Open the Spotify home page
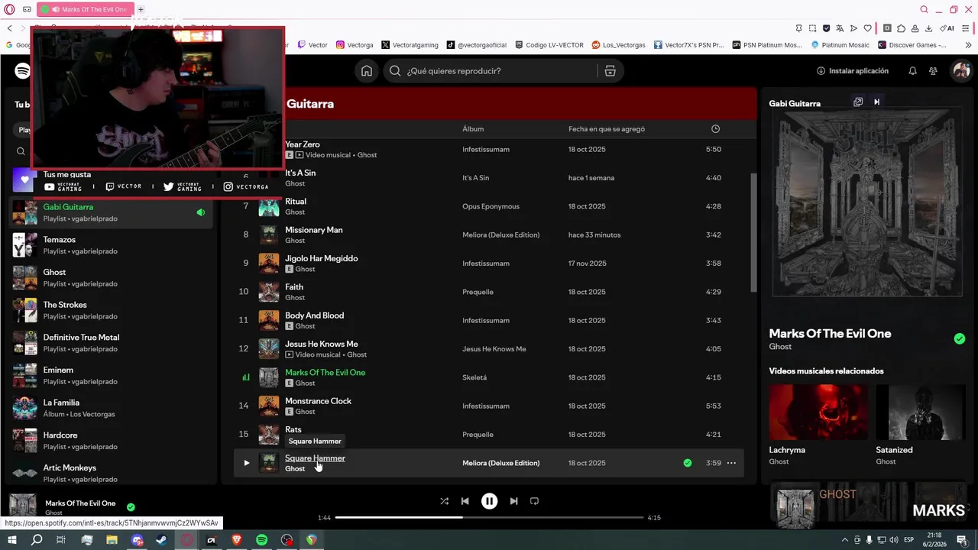The height and width of the screenshot is (550, 978). (x=367, y=71)
